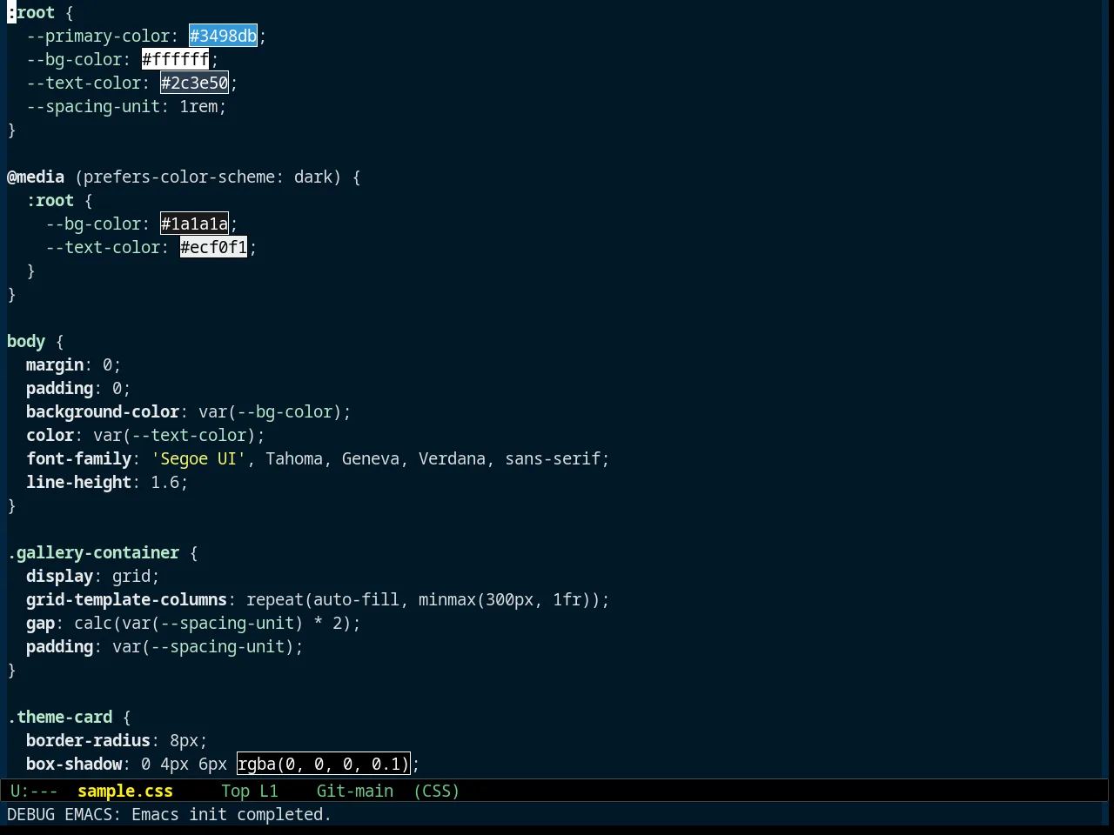Click sample.css buffer name in mode line
1114x835 pixels.
(x=125, y=791)
